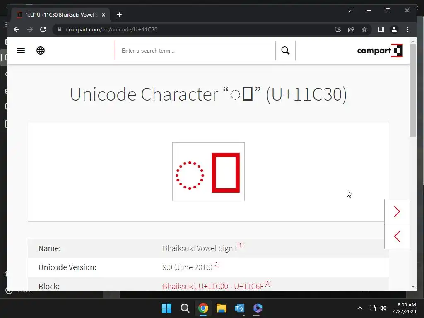424x318 pixels.
Task: Close the Bhaiksuki Vowel tab
Action: point(103,15)
